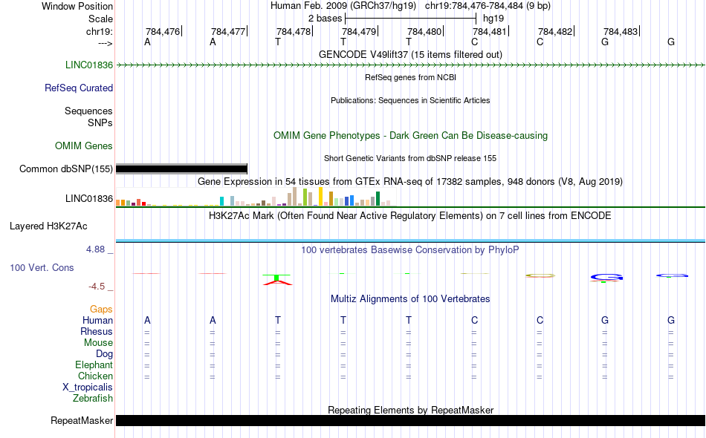Viewport: 706px width, 438px height.
Task: Open the Layered H3K27Ac track label
Action: (x=48, y=226)
